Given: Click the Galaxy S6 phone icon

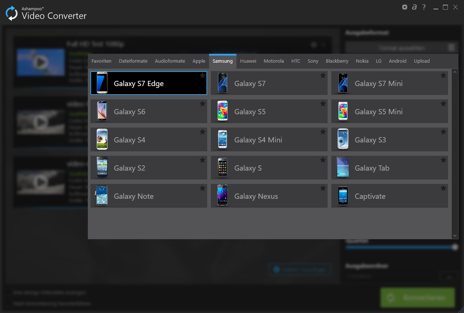Looking at the screenshot, I should pyautogui.click(x=102, y=111).
